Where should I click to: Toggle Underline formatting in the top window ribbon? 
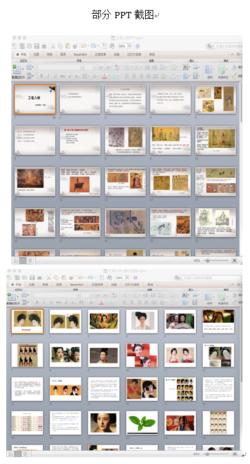55,76
